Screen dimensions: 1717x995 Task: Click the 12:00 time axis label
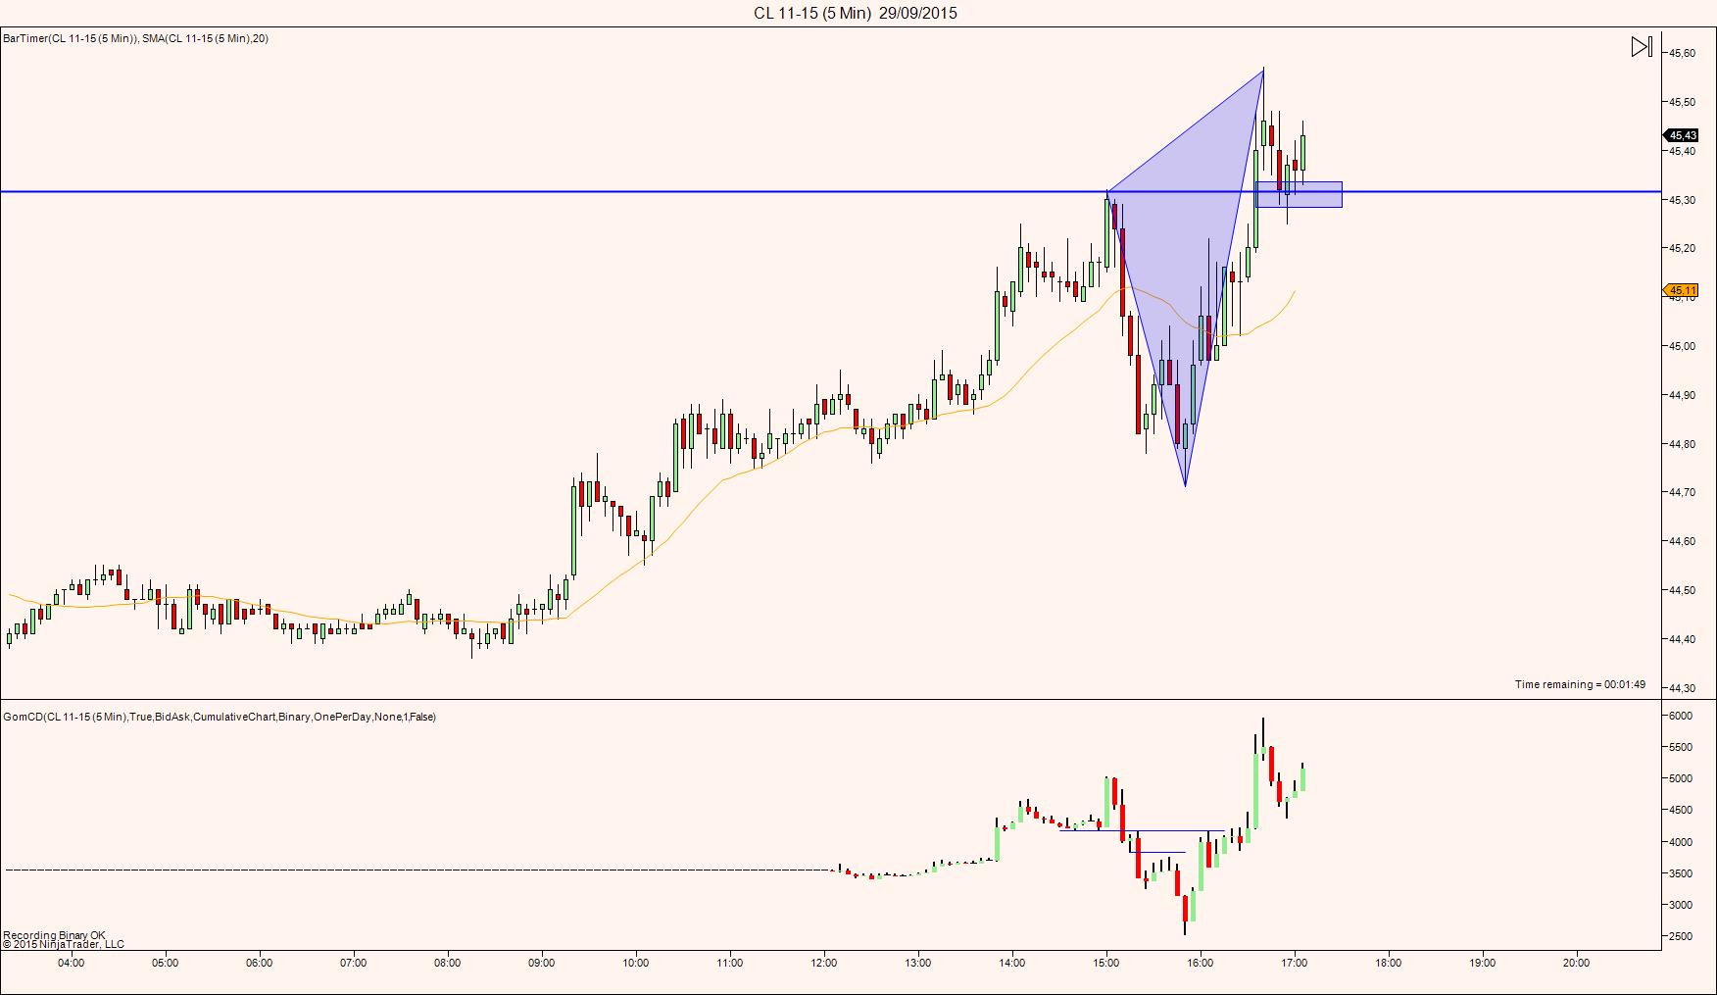pos(823,963)
